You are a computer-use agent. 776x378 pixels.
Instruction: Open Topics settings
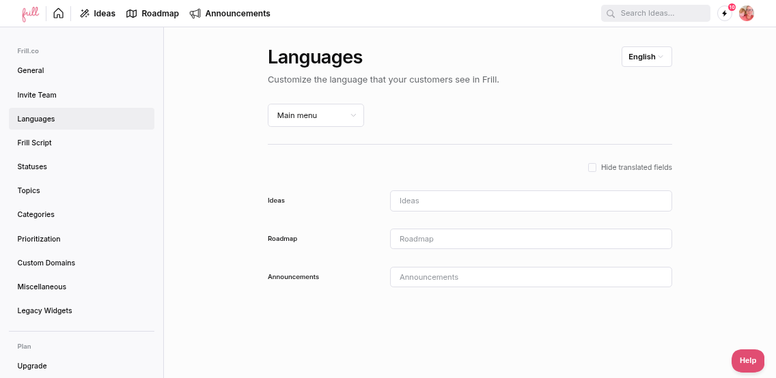click(x=82, y=191)
